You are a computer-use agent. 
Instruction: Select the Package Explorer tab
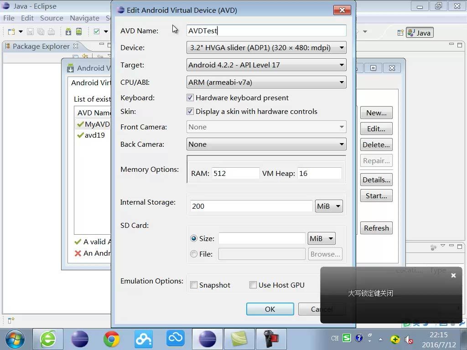point(41,46)
